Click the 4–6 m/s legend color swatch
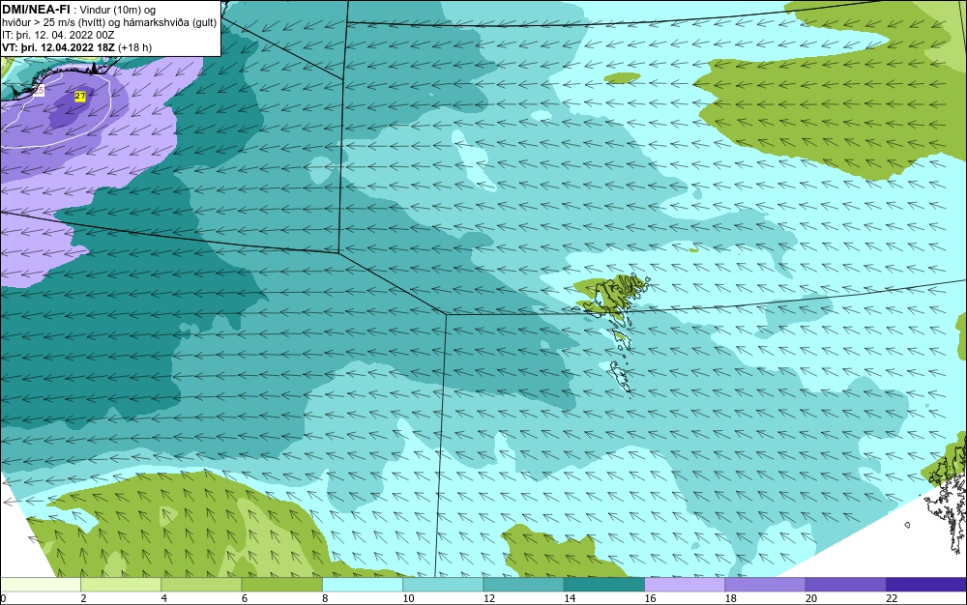The width and height of the screenshot is (967, 605). [201, 585]
